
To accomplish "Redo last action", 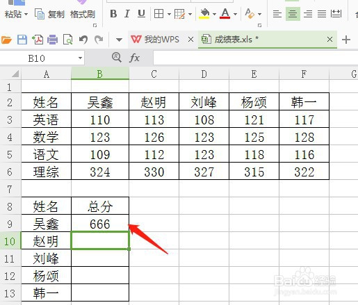I will point(99,40).
